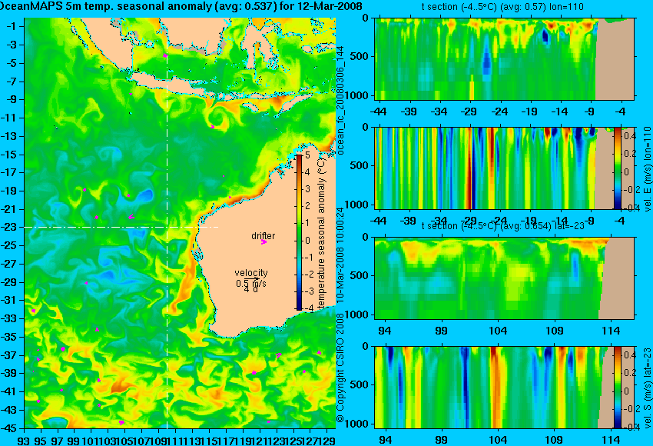Screen dimensions: 653x446
Task: Click the magenta drifter legend marker under 'drifter'
Action: tap(264, 241)
